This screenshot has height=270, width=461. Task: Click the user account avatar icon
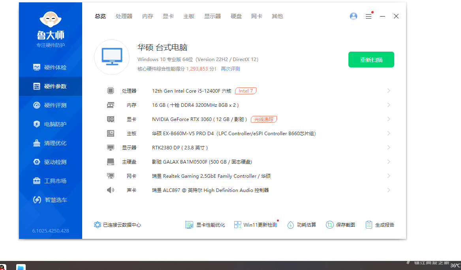[354, 16]
